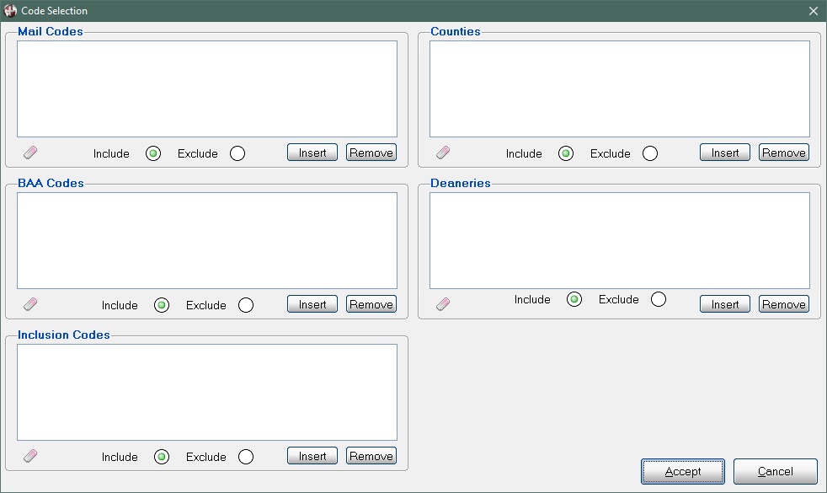Close the Code Selection window
Screen dimensions: 827x493
(x=814, y=11)
